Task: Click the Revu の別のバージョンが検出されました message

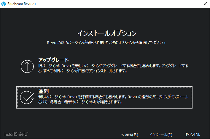Action: point(106,43)
